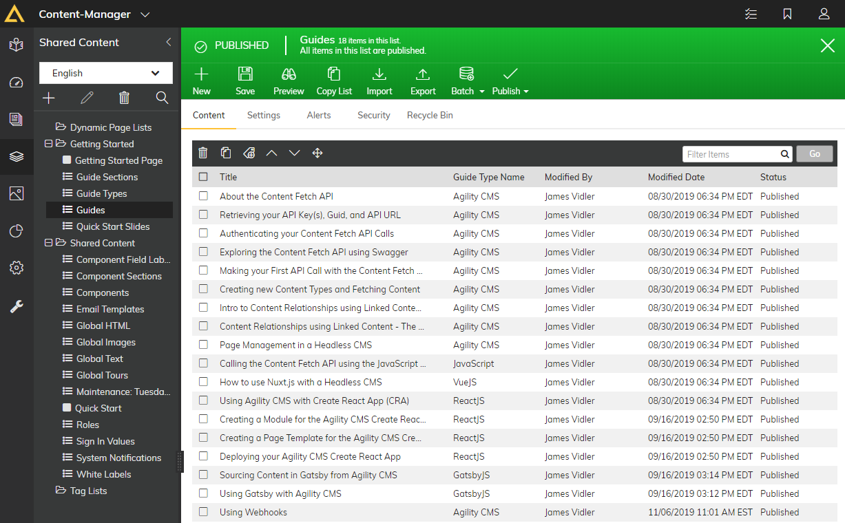The image size is (845, 523).
Task: Check the box for About the Content Fetch API
Action: [x=203, y=196]
